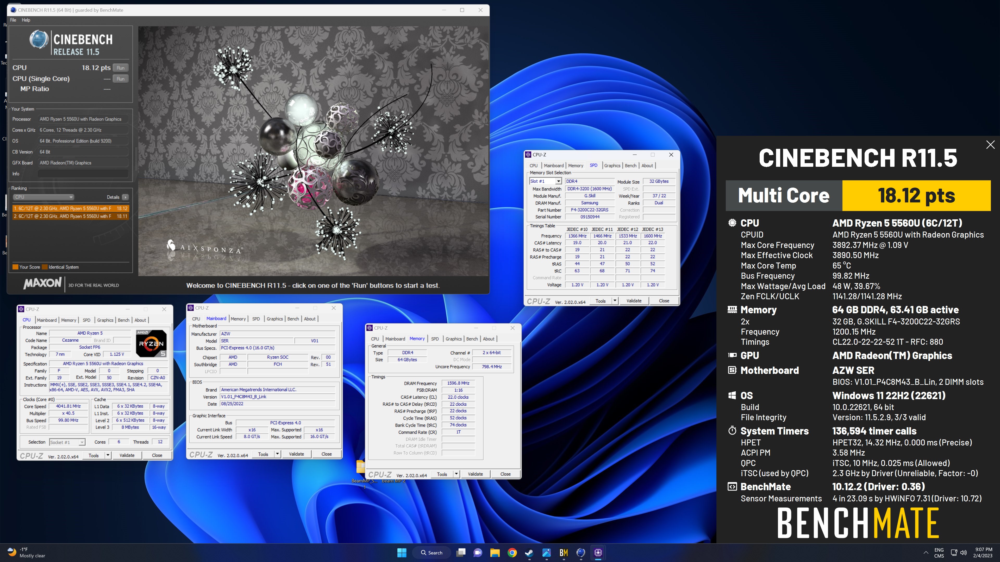
Task: Click the CPU-Z icon in CPU tab window title
Action: (21, 309)
